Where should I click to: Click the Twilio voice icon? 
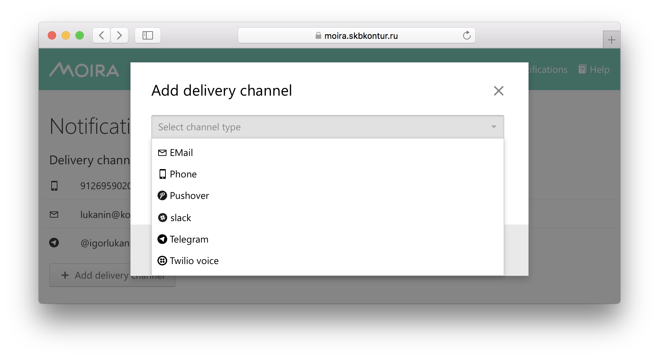point(162,261)
